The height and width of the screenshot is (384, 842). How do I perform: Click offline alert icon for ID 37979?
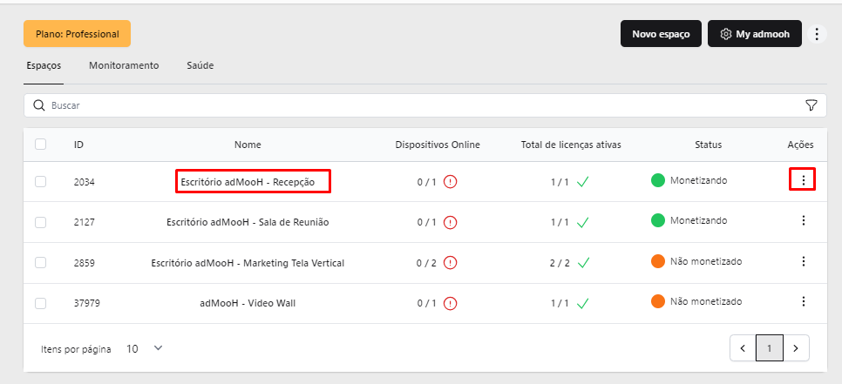pyautogui.click(x=450, y=304)
